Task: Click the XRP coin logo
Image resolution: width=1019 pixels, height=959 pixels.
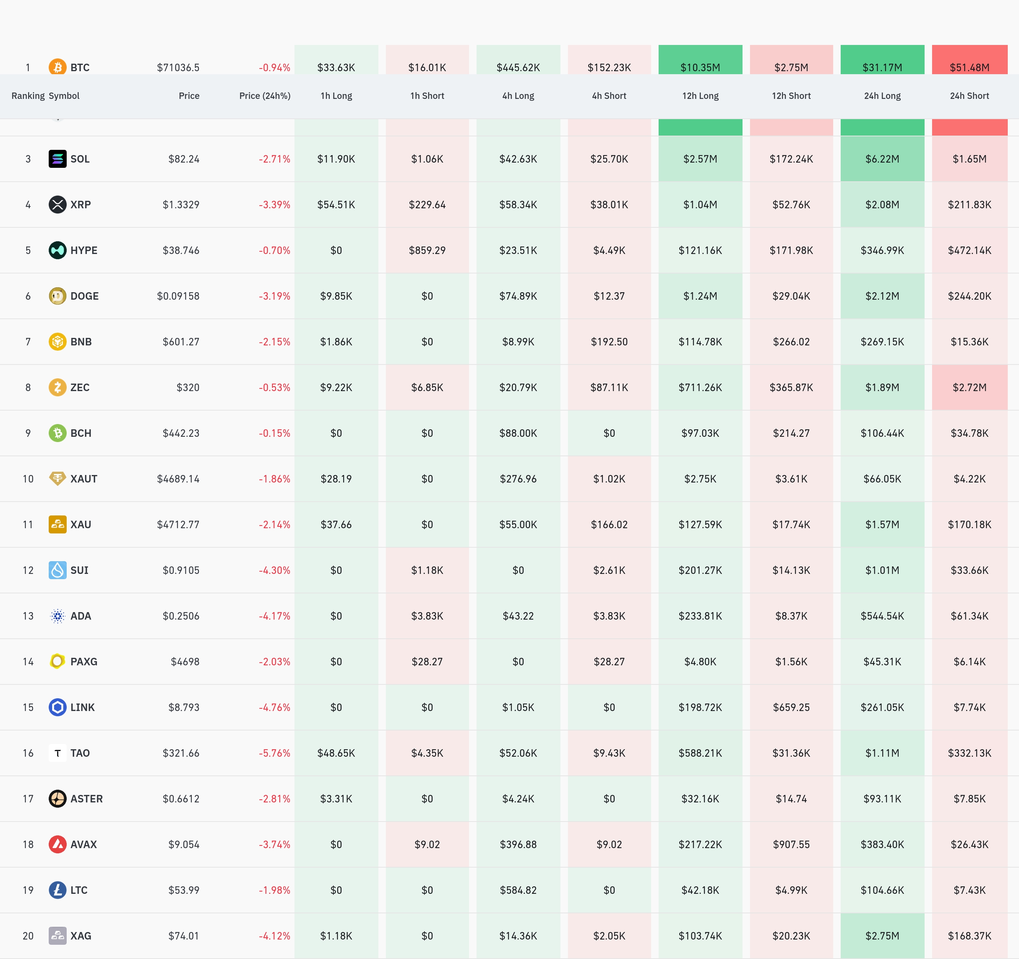Action: point(57,205)
